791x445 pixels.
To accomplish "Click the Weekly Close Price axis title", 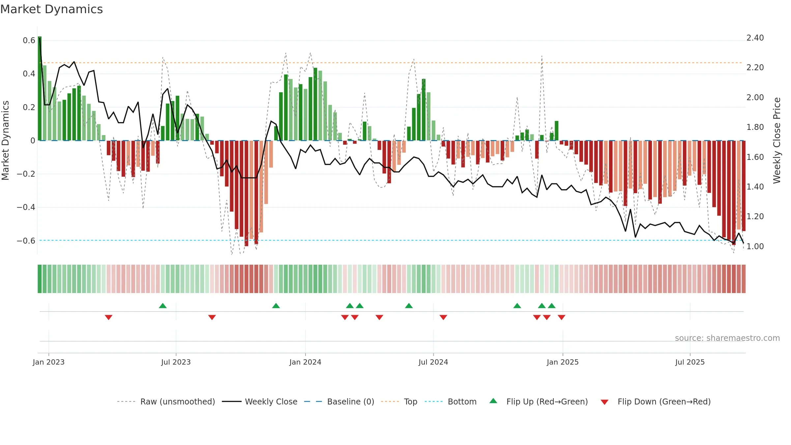I will point(777,140).
